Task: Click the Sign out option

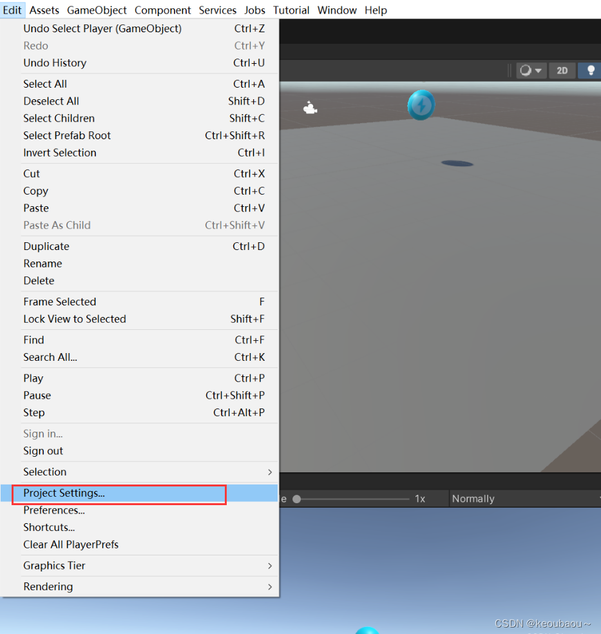Action: pos(43,451)
